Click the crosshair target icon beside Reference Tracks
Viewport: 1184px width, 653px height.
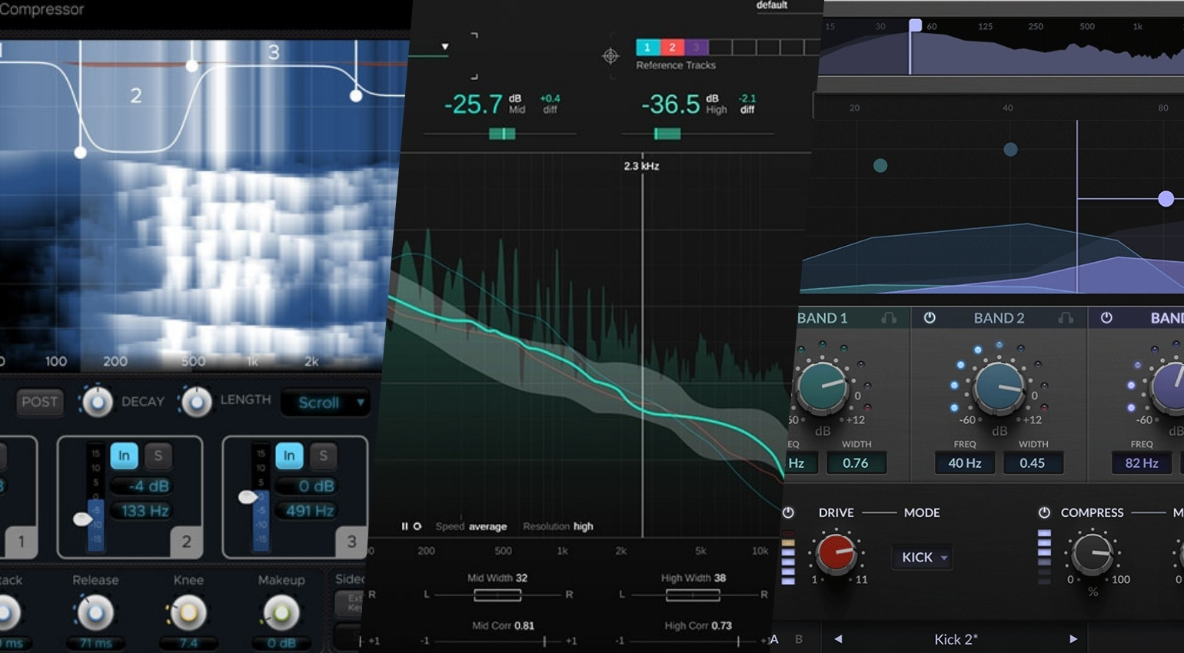tap(610, 56)
